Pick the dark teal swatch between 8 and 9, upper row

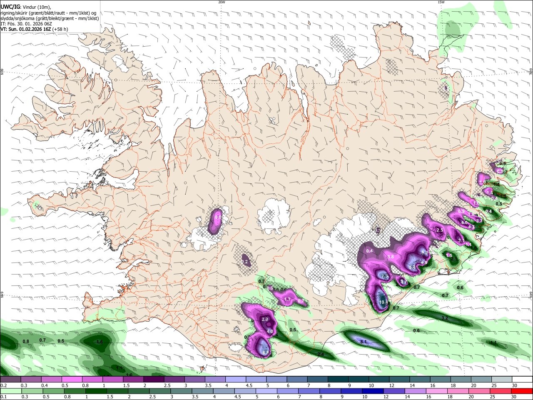point(338,379)
